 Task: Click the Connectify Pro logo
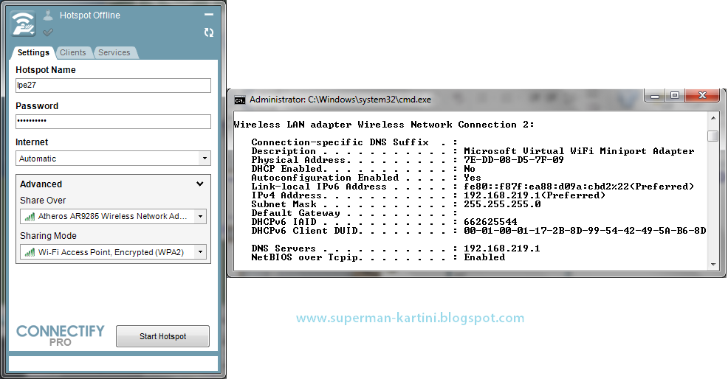click(x=61, y=335)
